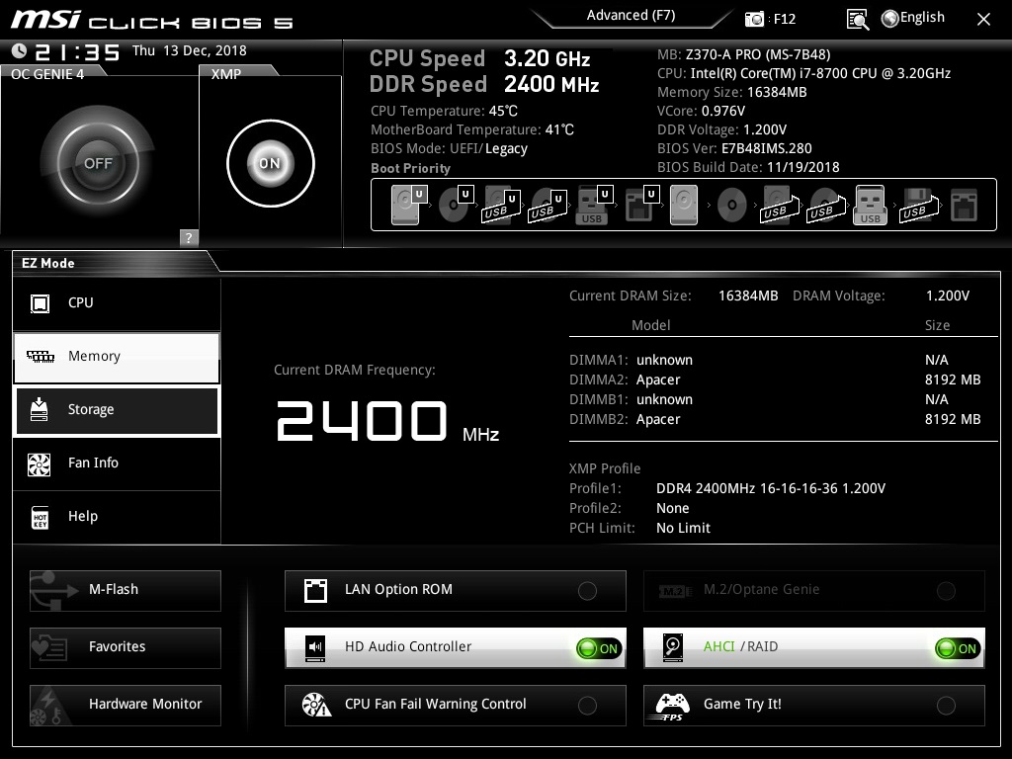
Task: Select the legacy USB hard disk boot icon
Action: click(779, 206)
